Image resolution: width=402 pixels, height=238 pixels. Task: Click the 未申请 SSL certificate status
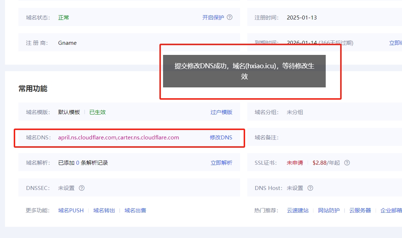pos(295,163)
